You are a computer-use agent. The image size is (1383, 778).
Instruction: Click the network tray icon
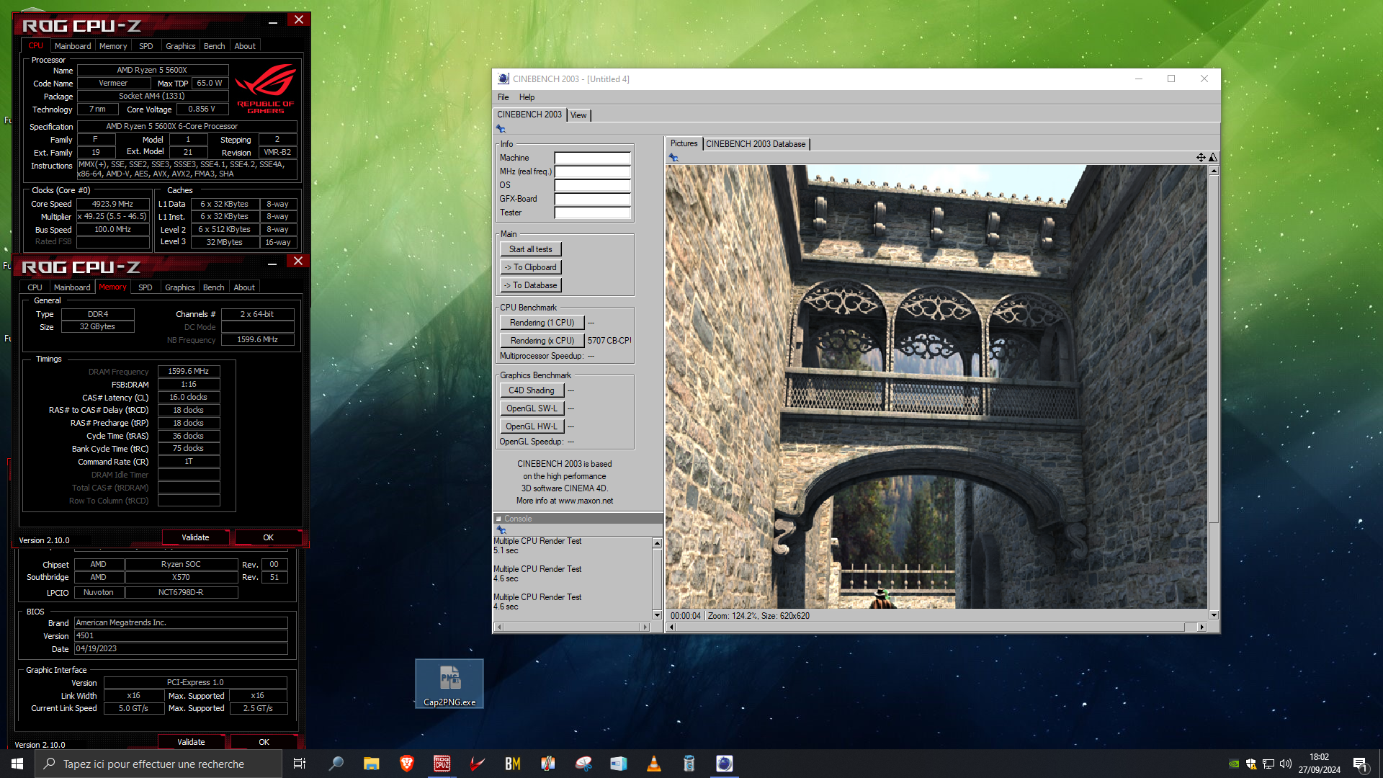coord(1268,764)
